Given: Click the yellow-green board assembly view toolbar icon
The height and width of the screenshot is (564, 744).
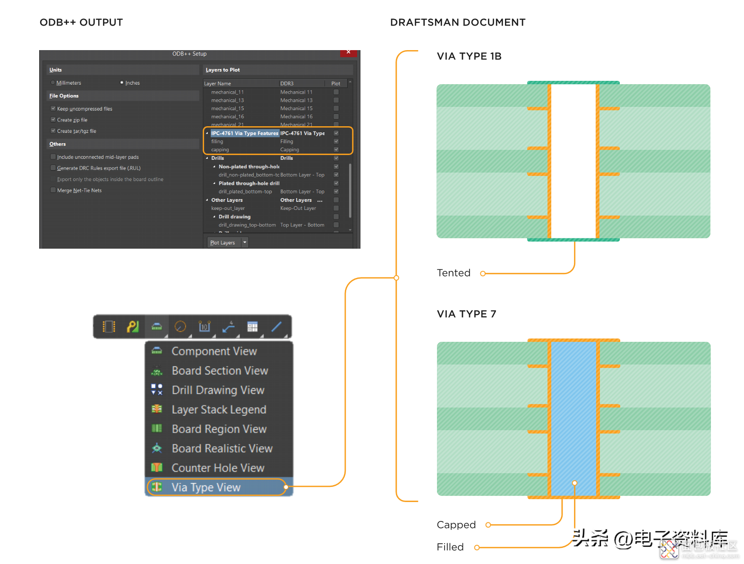Looking at the screenshot, I should [x=133, y=327].
